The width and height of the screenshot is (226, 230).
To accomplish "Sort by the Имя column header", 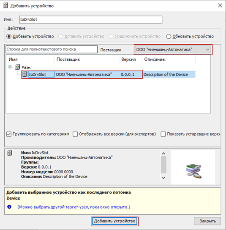I will point(30,59).
